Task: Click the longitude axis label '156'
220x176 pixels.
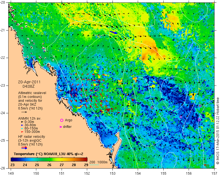Action: [189, 174]
